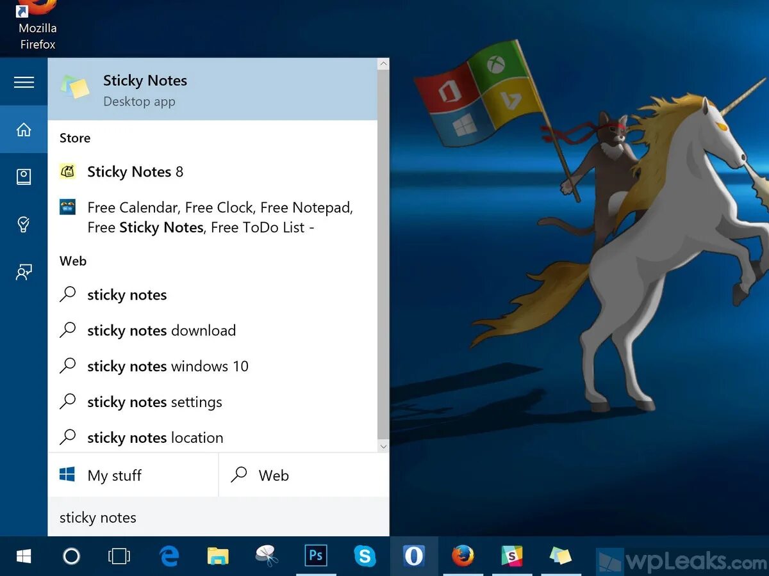Click the results list scrollbar thumb
This screenshot has height=576, width=769.
click(x=383, y=254)
